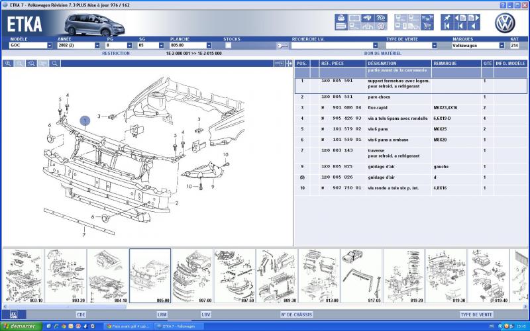Click the key icon next to Recherche I.V. field
Image resolution: width=530 pixels, height=331 pixels.
(282, 46)
